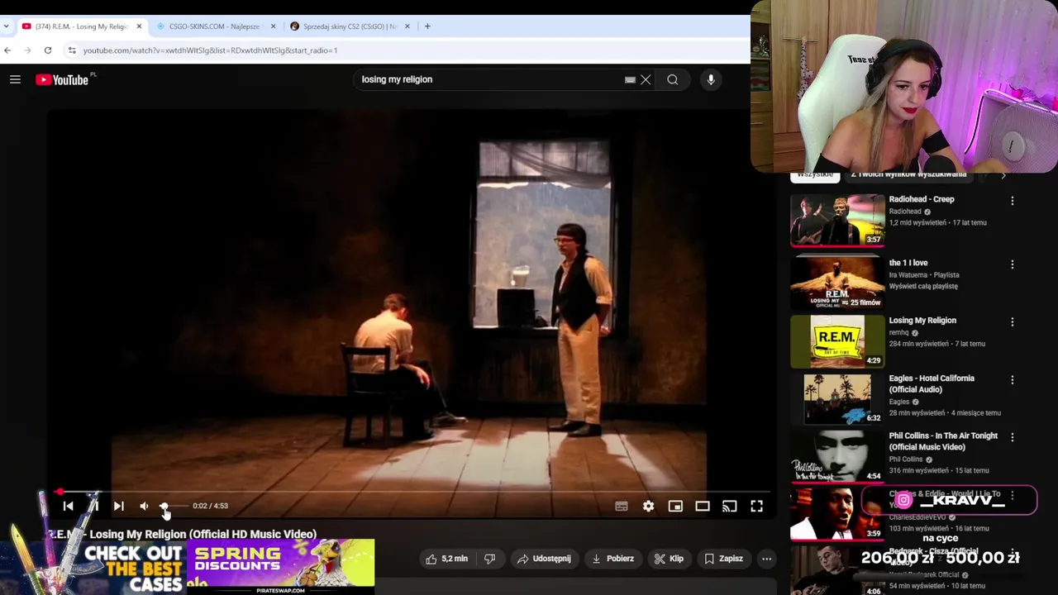The height and width of the screenshot is (595, 1058).
Task: Click the Radiohead channel name
Action: pyautogui.click(x=904, y=212)
